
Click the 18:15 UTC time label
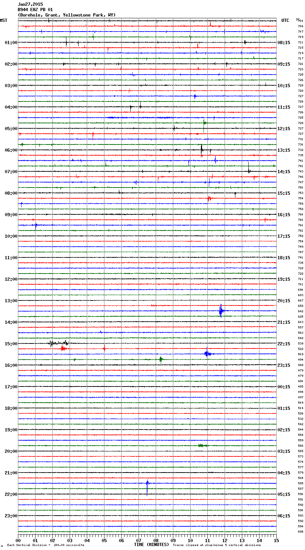[284, 258]
